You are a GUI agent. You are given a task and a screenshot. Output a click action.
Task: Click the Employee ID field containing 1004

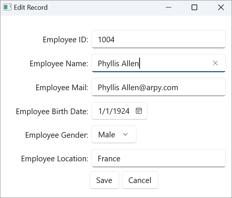pyautogui.click(x=158, y=39)
